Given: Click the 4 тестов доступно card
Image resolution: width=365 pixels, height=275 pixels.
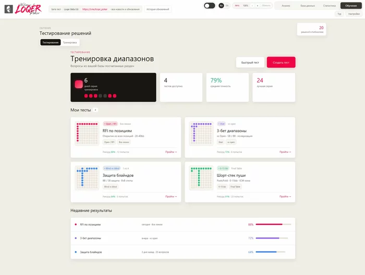Looking at the screenshot, I should (181, 87).
